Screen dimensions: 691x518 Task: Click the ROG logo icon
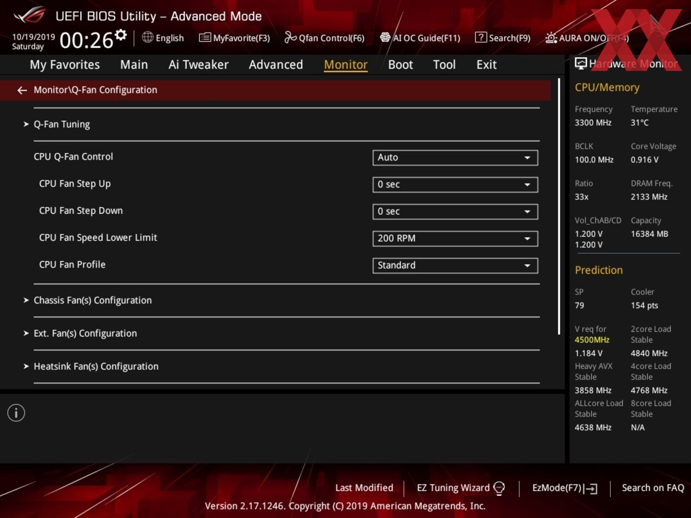point(29,15)
